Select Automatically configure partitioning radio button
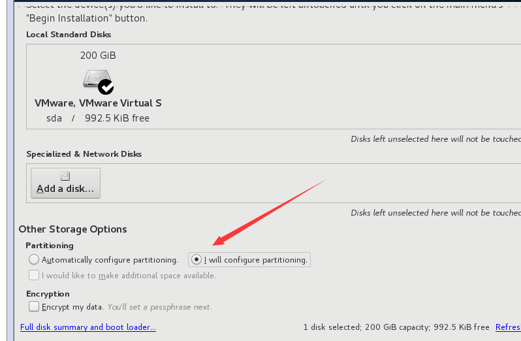Viewport: 521px width, 341px height. 34,259
